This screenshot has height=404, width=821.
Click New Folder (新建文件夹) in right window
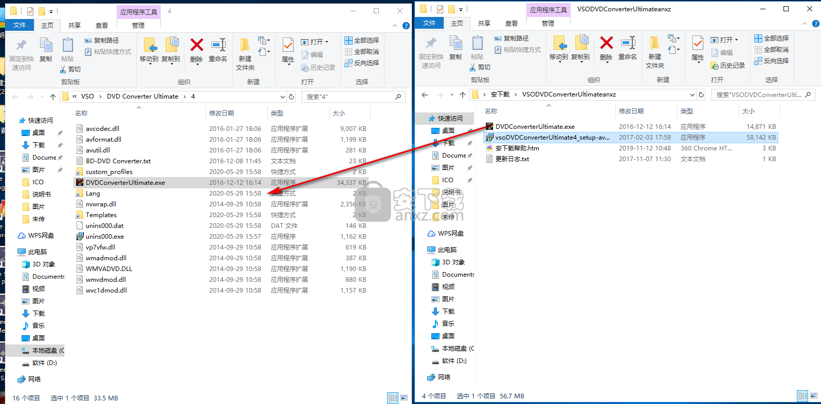[x=655, y=52]
